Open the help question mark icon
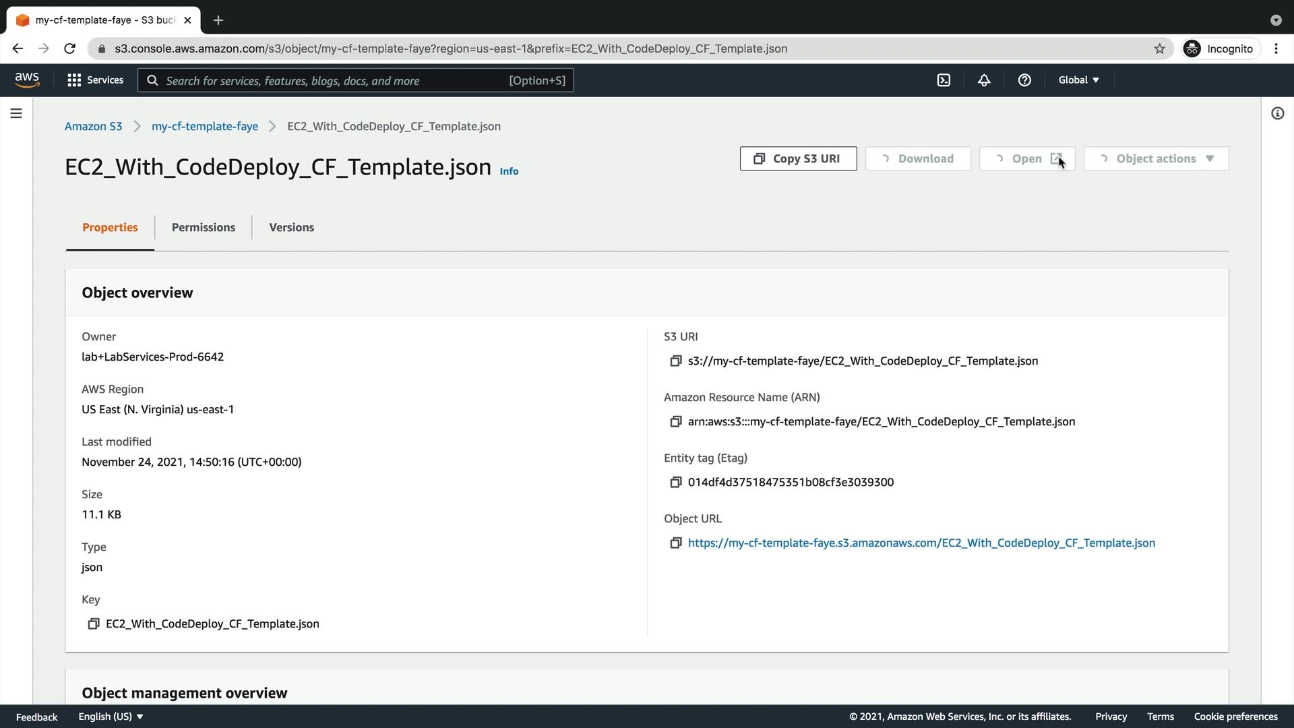 pos(1024,80)
